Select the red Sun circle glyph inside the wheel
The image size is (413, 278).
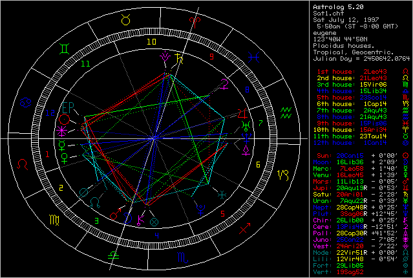point(64,120)
